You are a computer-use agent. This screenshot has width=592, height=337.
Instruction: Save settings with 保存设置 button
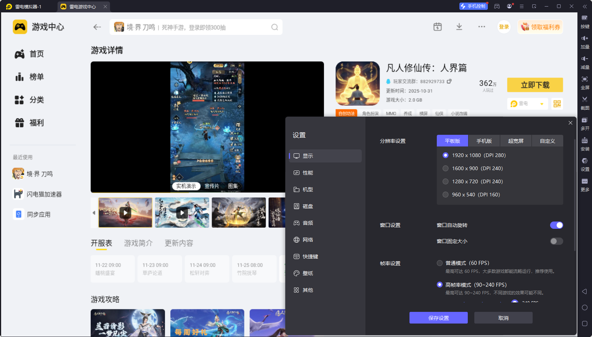click(438, 317)
